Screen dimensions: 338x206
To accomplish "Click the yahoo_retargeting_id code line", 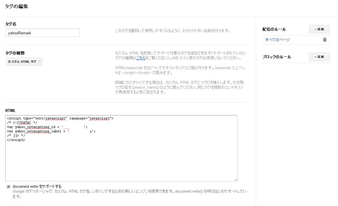I will [x=47, y=127].
